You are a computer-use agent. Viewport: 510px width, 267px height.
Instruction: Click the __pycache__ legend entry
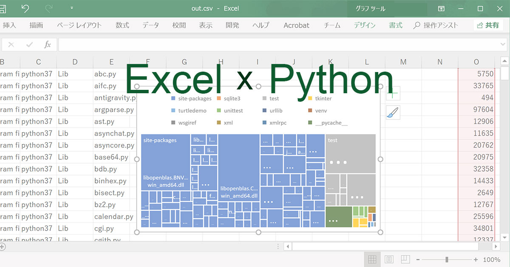pyautogui.click(x=328, y=123)
